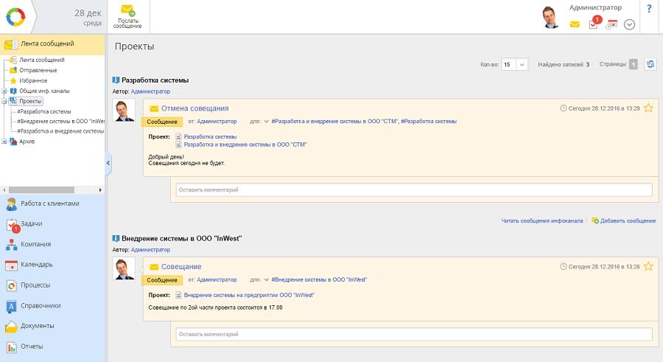Expand the 'Архив' tree node

click(x=4, y=142)
